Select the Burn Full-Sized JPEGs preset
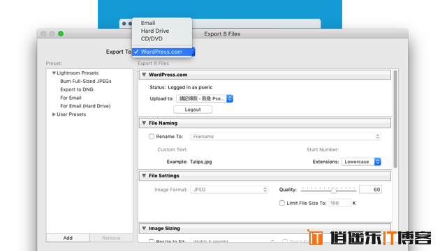This screenshot has width=447, height=251. point(86,81)
